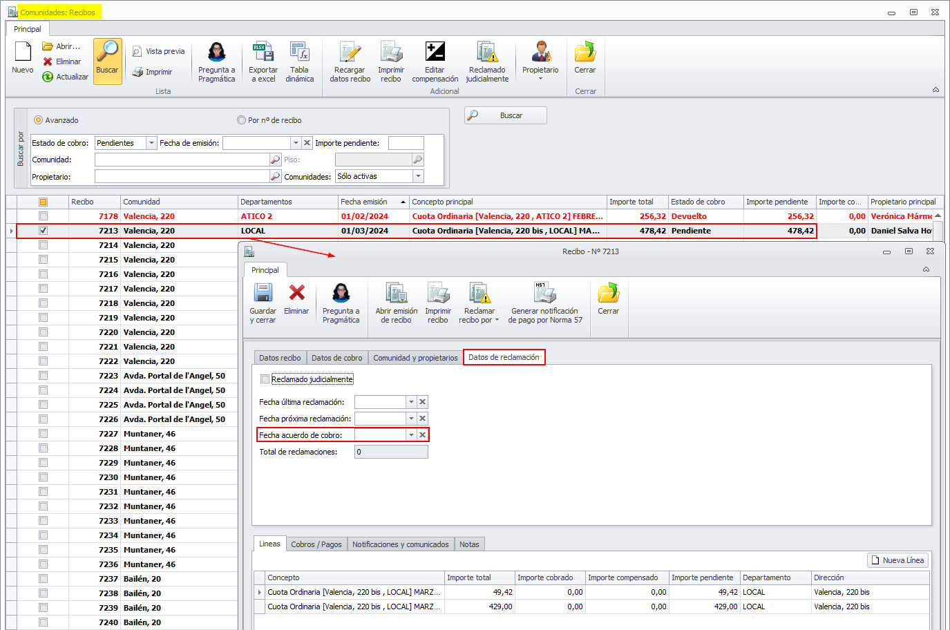Click Abrir emisión de recibo
Screen dimensions: 950x630
click(x=396, y=303)
